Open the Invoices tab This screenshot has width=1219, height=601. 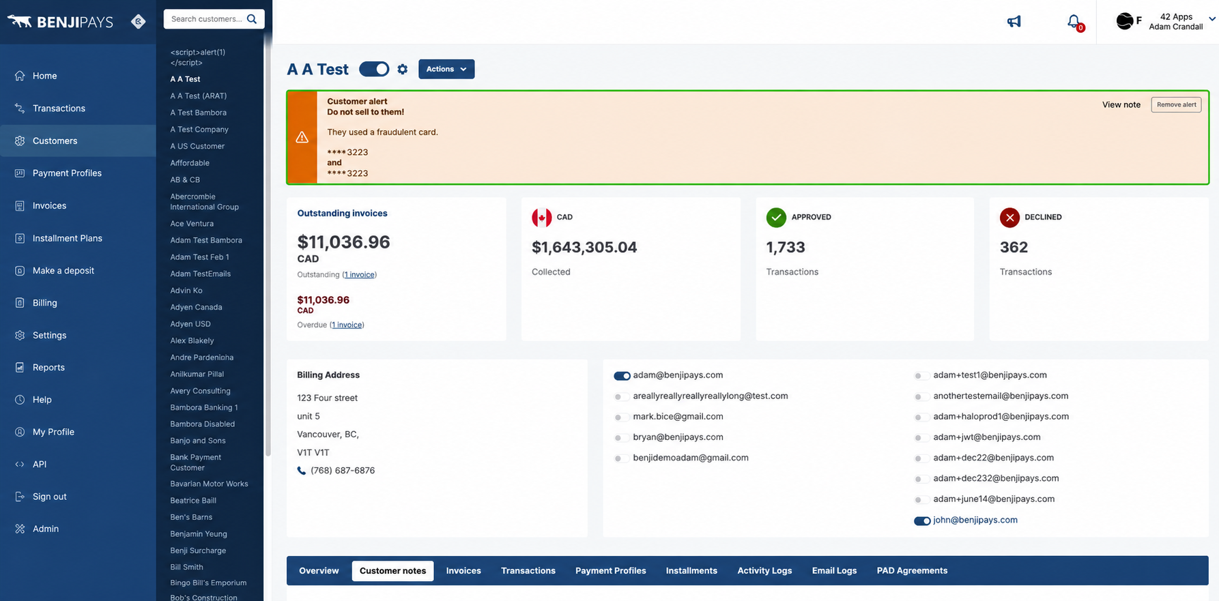click(x=463, y=571)
